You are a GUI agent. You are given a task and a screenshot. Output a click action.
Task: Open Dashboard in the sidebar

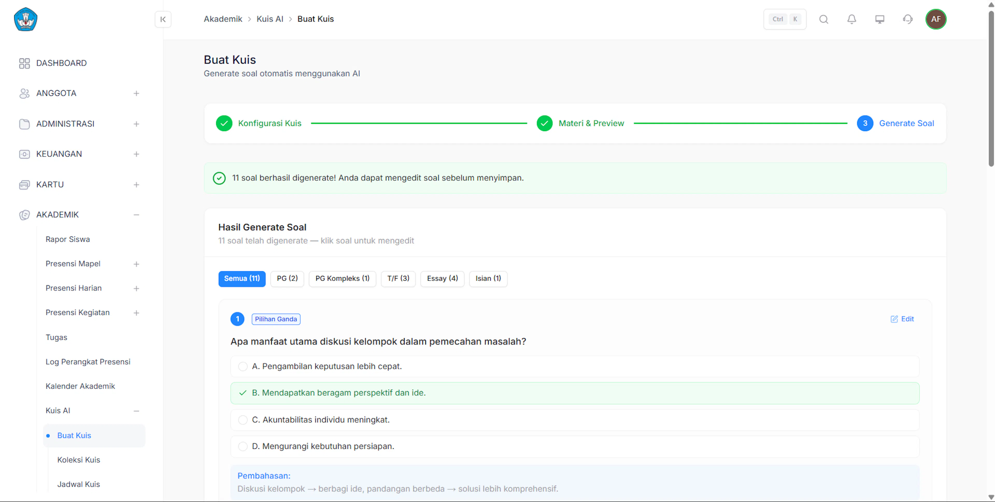click(61, 63)
